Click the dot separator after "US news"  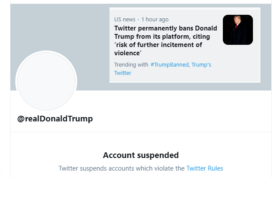click(138, 20)
